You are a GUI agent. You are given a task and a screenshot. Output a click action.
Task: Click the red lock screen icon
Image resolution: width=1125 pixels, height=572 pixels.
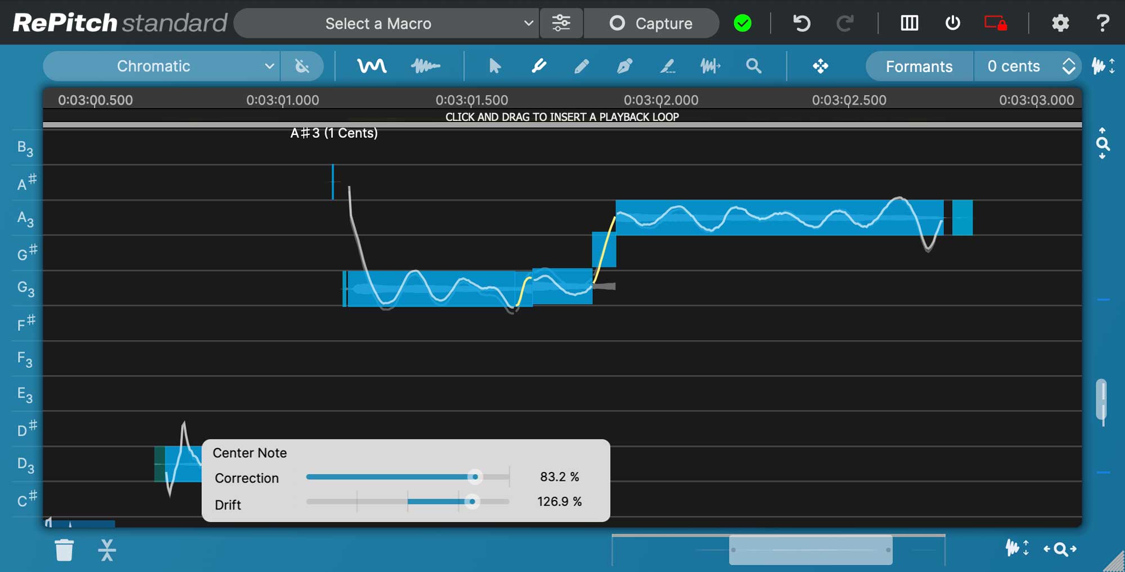pos(995,23)
